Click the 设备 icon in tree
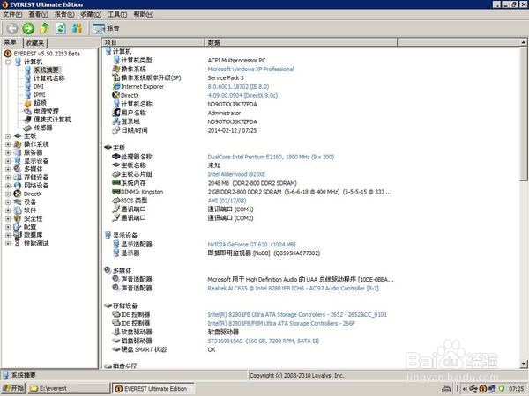Screen dimensions: 529x396 [x=18, y=202]
